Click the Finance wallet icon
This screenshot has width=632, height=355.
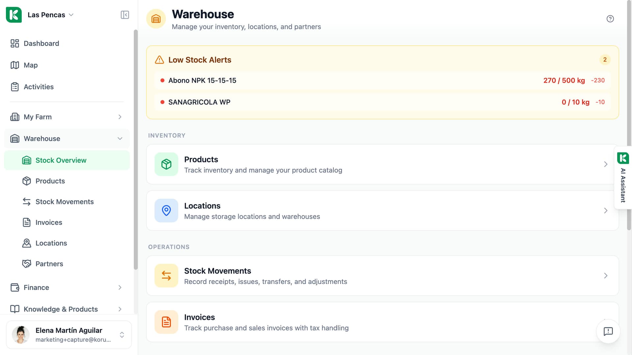click(15, 288)
